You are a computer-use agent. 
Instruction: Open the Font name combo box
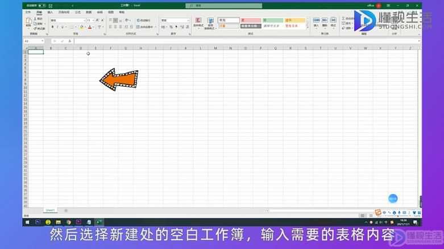68,20
